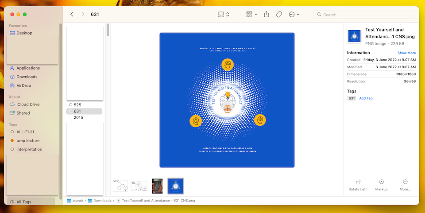Click the Dimensions 1080×1080 value
This screenshot has height=213, width=425.
tap(406, 74)
